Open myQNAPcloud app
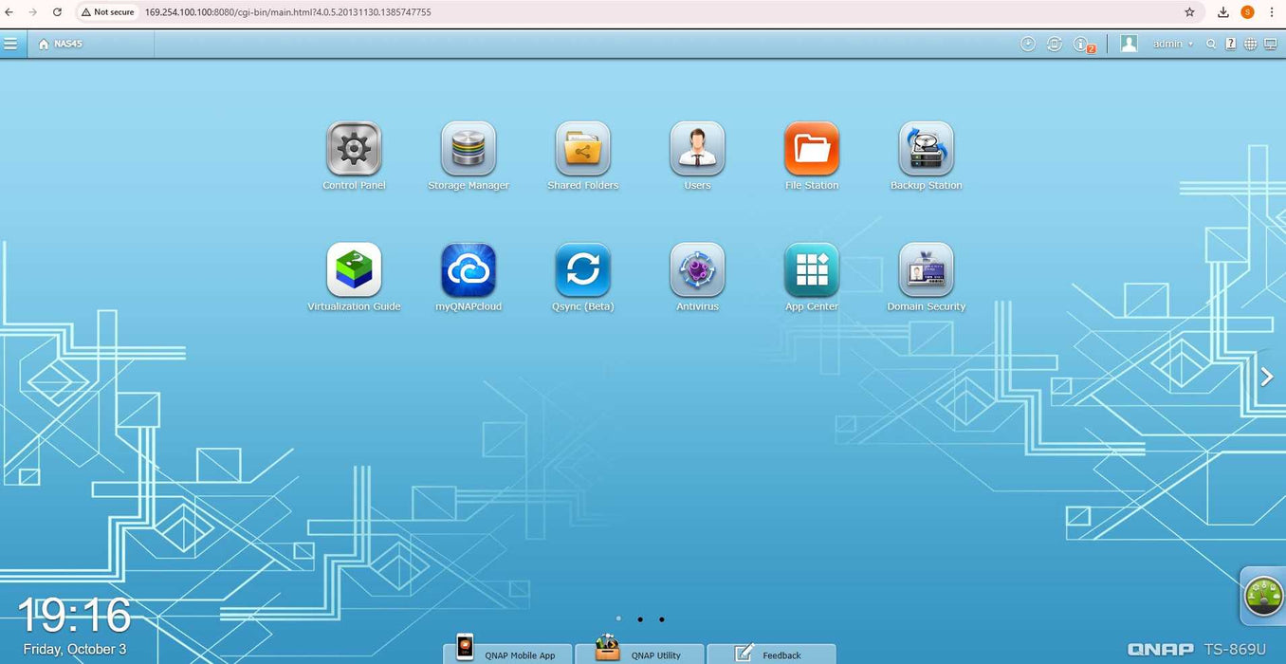This screenshot has height=664, width=1286. (468, 271)
